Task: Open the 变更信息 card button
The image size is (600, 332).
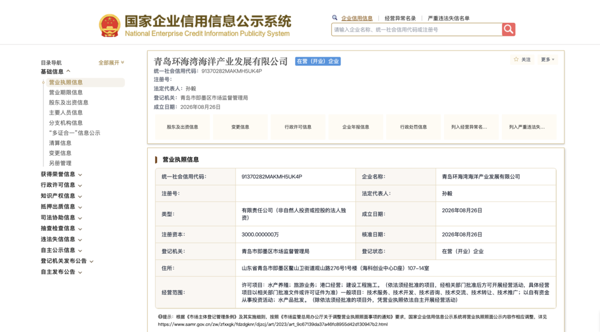Action: [x=240, y=127]
